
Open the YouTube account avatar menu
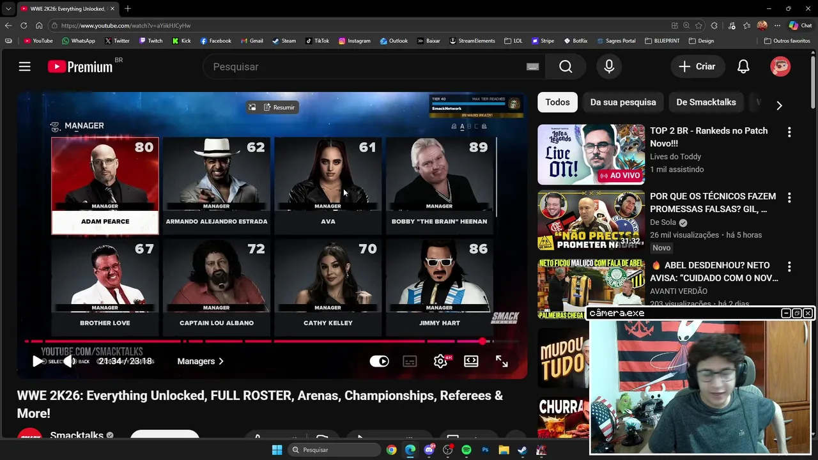[x=780, y=66]
